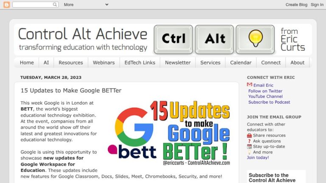
Task: Click the Join today! link
Action: click(258, 158)
